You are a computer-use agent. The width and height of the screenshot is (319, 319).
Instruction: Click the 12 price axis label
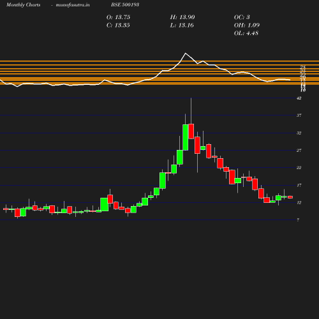click(x=299, y=203)
